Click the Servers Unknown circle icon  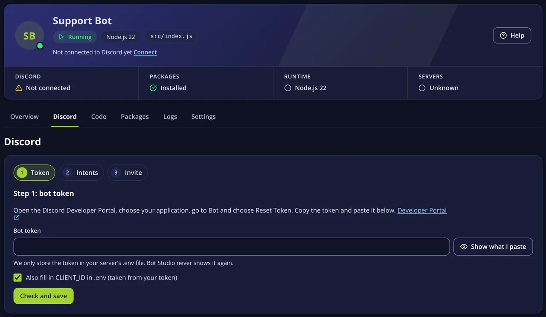point(422,88)
